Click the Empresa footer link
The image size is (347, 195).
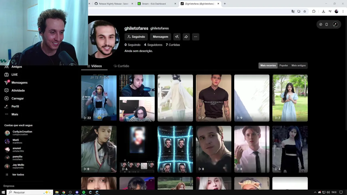9,186
